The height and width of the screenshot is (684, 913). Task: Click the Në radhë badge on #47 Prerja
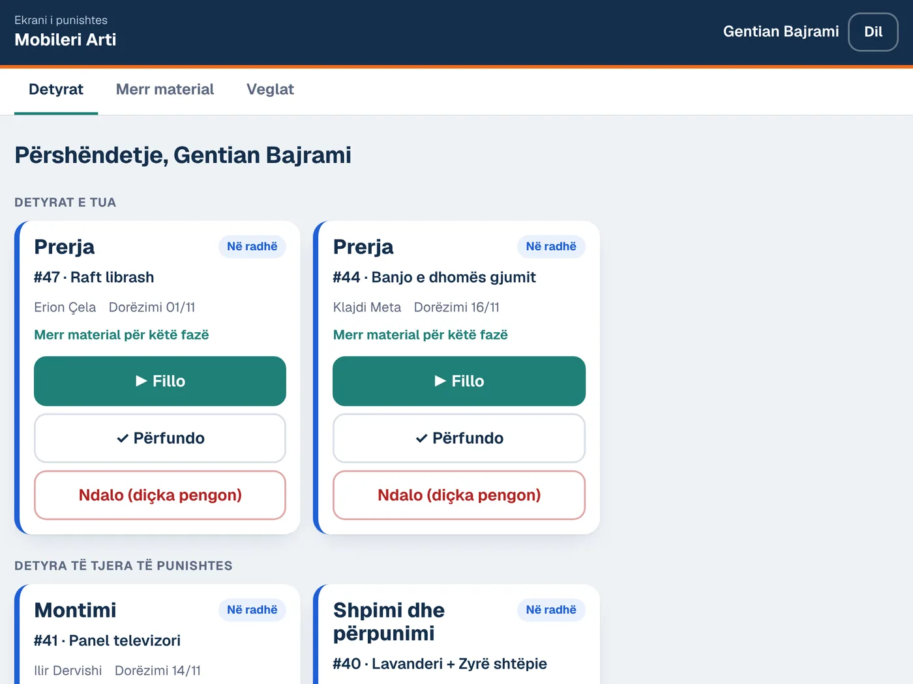coord(252,247)
